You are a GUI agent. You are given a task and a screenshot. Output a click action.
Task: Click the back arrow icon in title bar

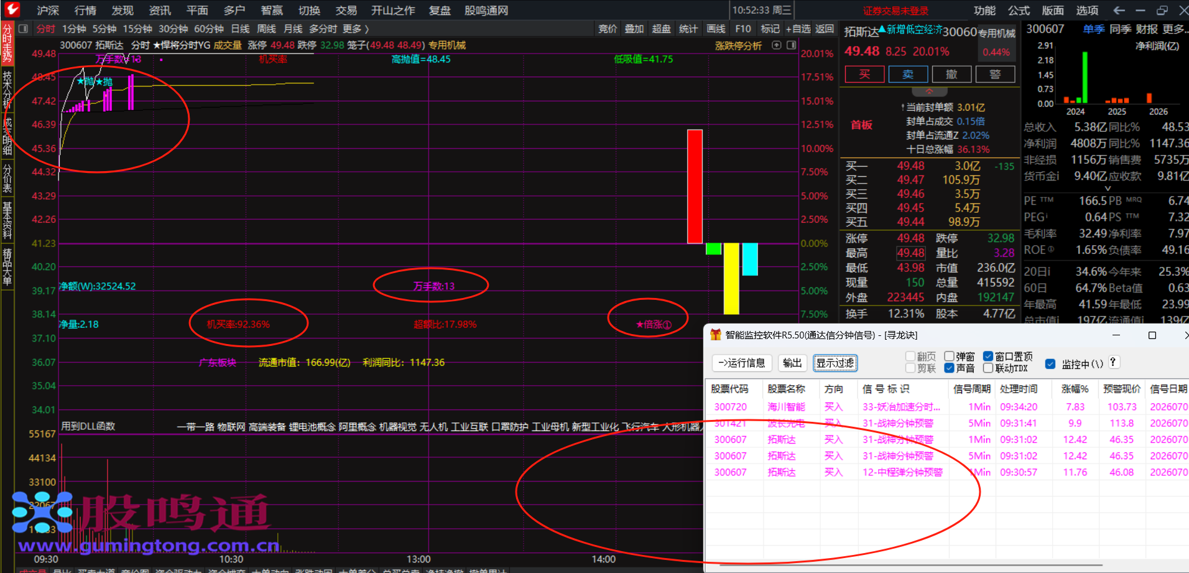tap(1119, 11)
